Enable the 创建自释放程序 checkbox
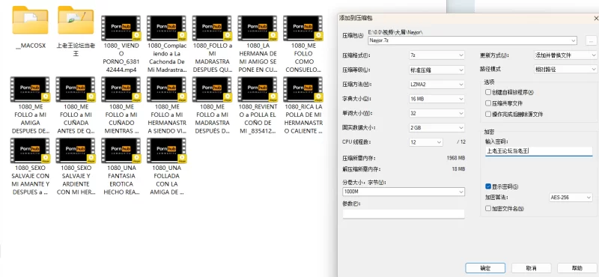Screen dimensions: 599x277 coord(488,92)
